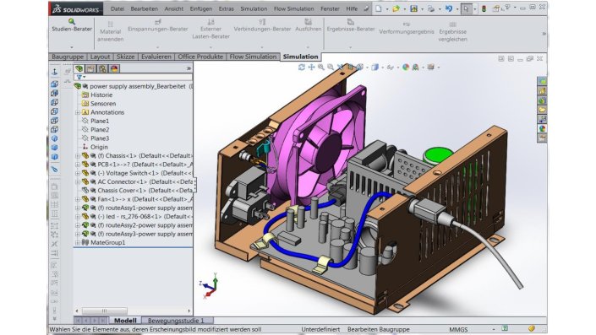Expand the PCB<1> component node
The height and width of the screenshot is (335, 596).
78,165
